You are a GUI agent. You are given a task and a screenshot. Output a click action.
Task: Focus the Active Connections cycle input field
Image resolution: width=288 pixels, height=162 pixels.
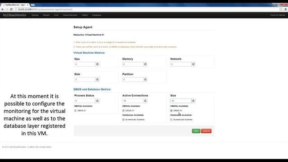(133, 101)
